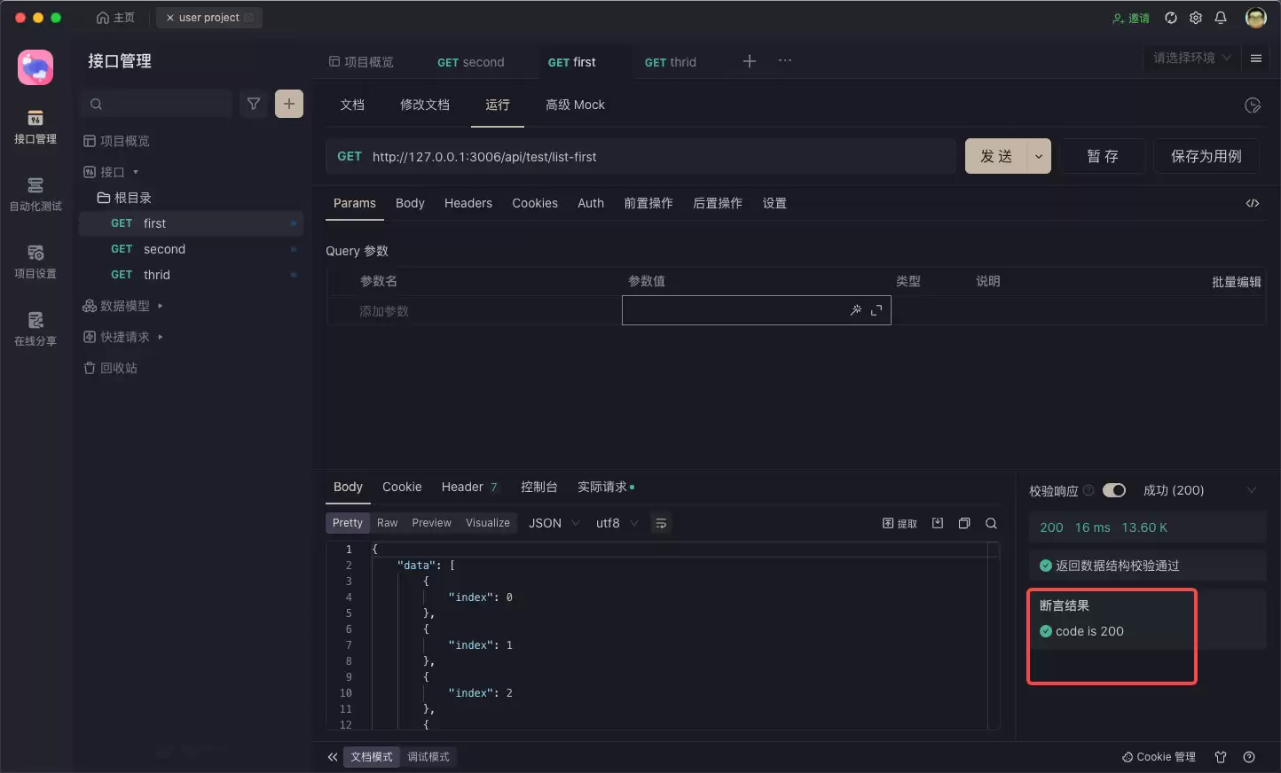Click the 发送 send button

point(995,156)
